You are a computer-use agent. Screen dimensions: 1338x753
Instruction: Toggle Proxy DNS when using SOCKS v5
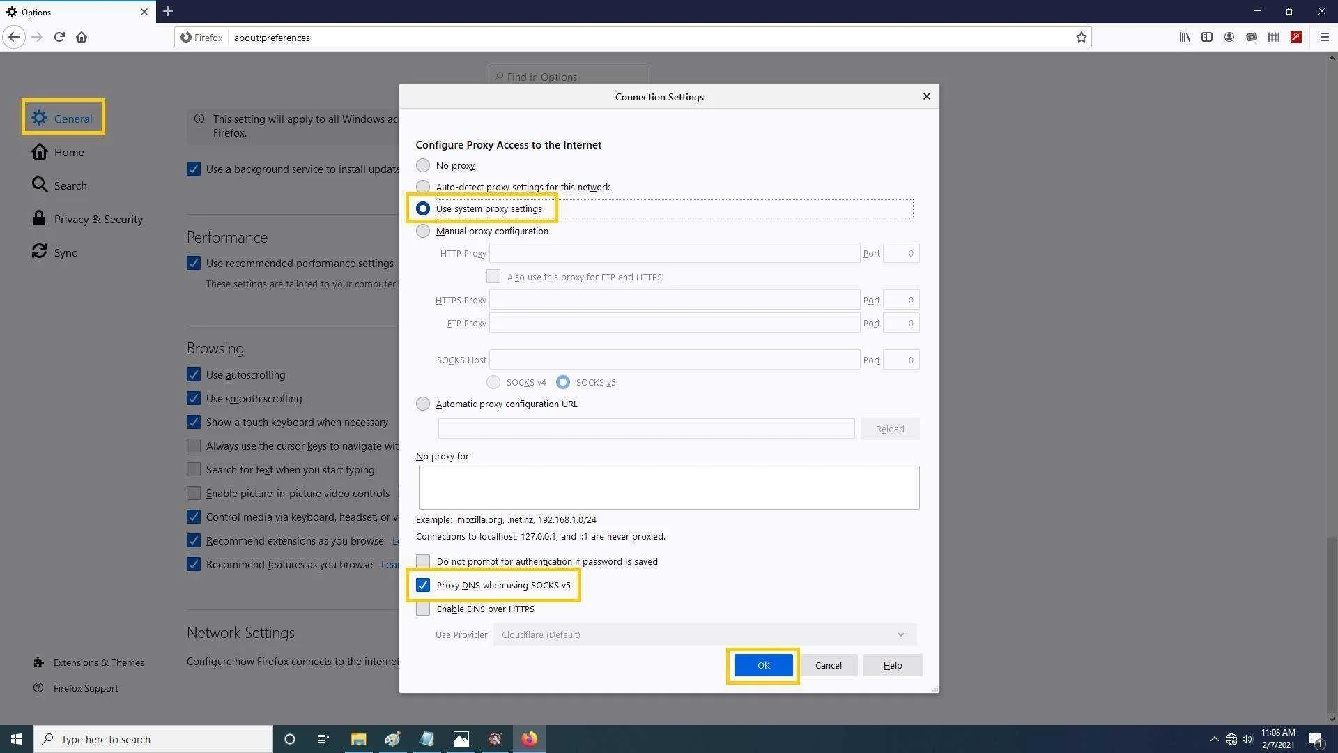click(x=422, y=585)
